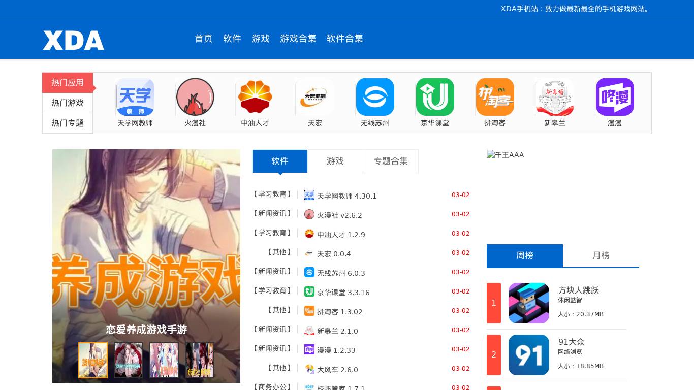Viewport: 694px width, 390px height.
Task: Open the 91大众 browser icon in rankings
Action: coord(529,355)
